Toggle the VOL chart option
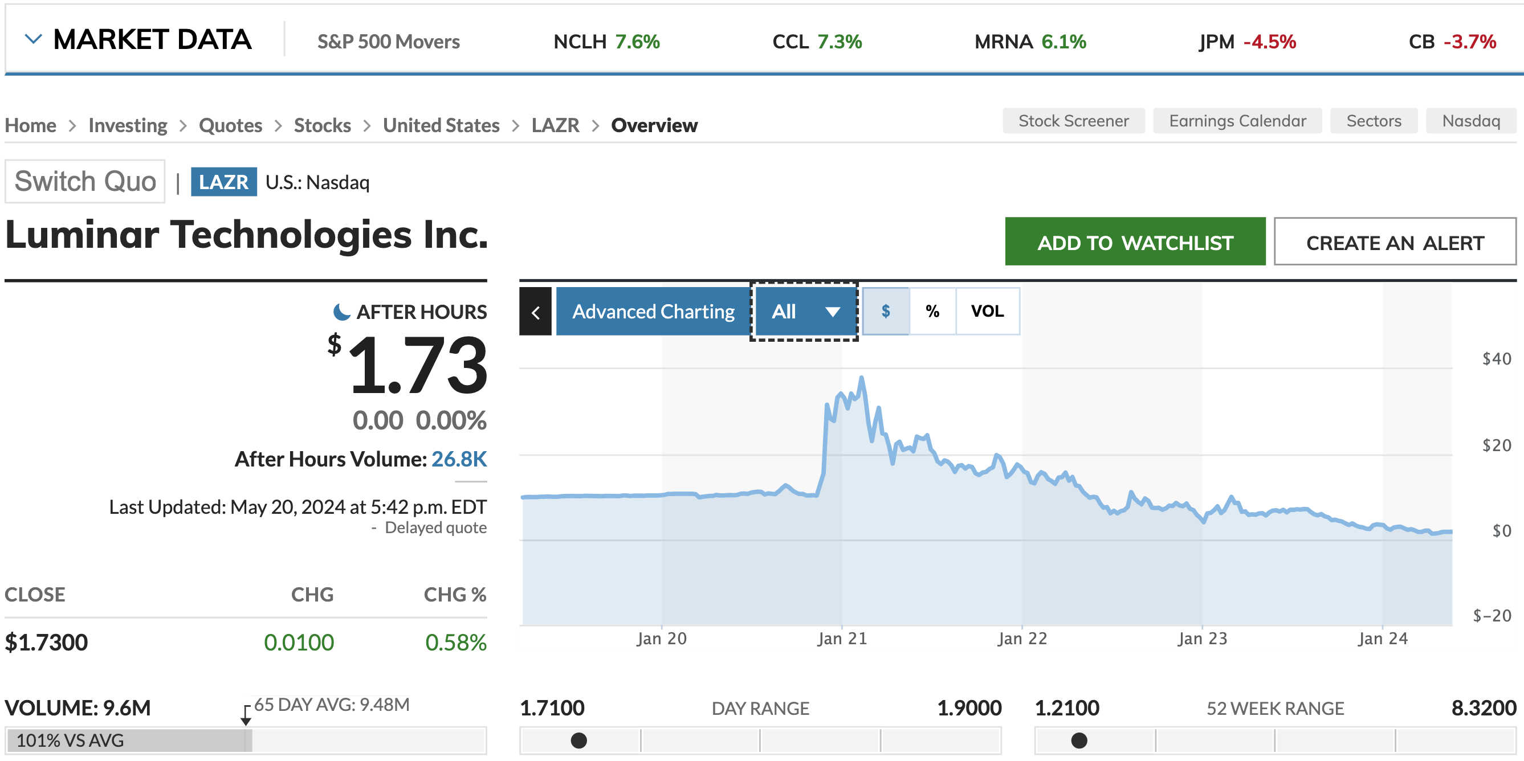Viewport: 1524px width, 761px height. pyautogui.click(x=987, y=312)
